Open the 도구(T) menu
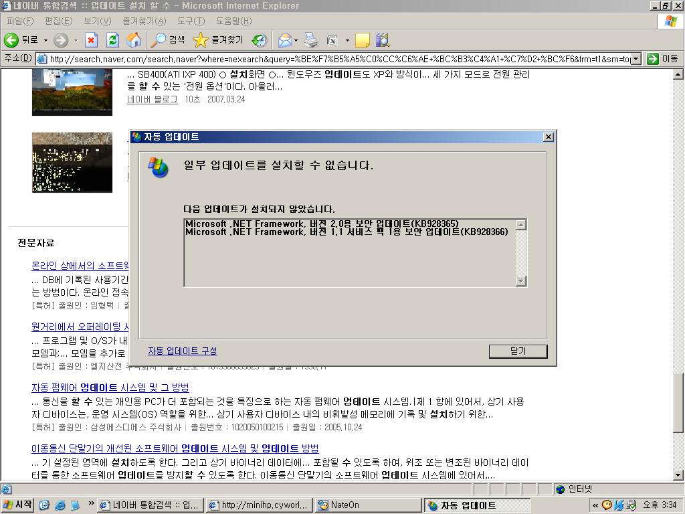The height and width of the screenshot is (514, 685). click(191, 21)
